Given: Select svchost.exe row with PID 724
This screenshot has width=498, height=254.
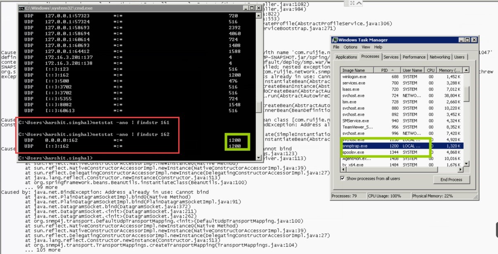Looking at the screenshot, I should point(402,95).
